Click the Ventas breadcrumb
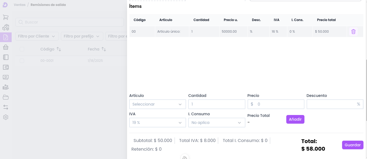Viewport: 367px width, 159px height. [x=20, y=5]
